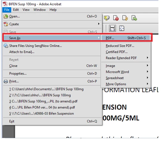Open Properties... from File menu
165x143 pixels.
[x=52, y=74]
